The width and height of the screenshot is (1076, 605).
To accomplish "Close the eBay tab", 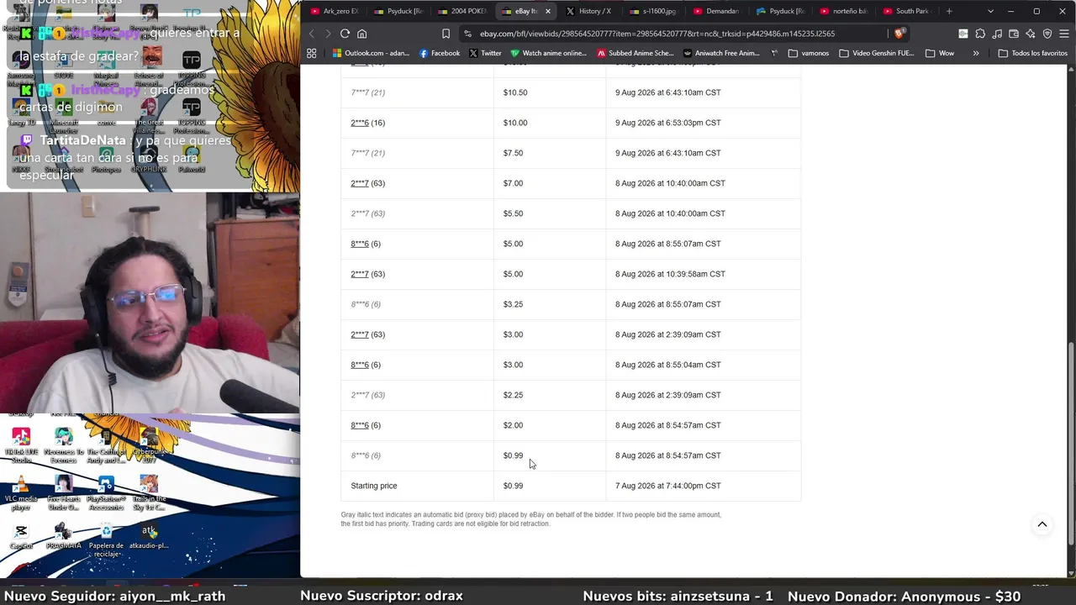I will (548, 11).
